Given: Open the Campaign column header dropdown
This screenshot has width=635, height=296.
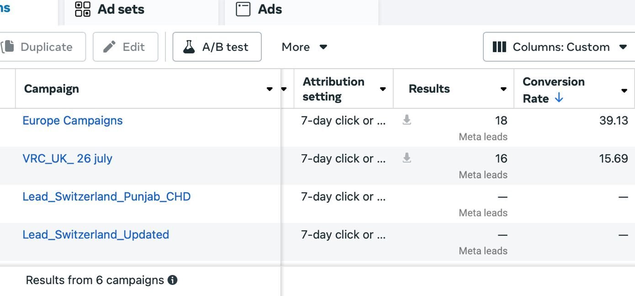Looking at the screenshot, I should pos(270,89).
